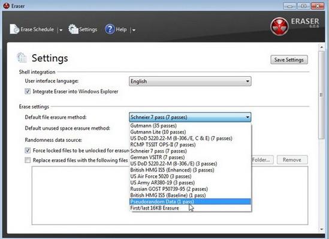Click the Remove button
The height and width of the screenshot is (239, 329).
click(292, 160)
